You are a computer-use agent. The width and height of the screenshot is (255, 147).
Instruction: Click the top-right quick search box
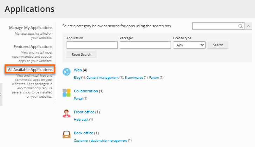pyautogui.click(x=215, y=26)
